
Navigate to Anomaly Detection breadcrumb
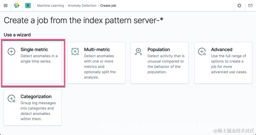point(82,6)
